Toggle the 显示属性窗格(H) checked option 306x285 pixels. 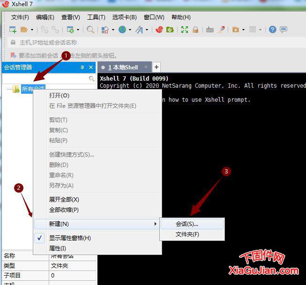[97, 238]
